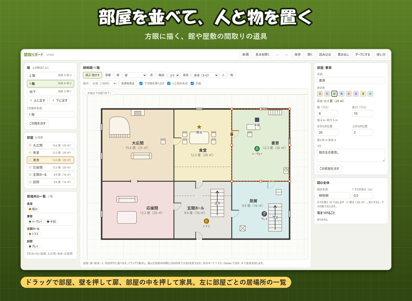Screen dimensions: 412x301
Task: Toggle 下の階を薄く出す checkbox
Action: coord(141,83)
